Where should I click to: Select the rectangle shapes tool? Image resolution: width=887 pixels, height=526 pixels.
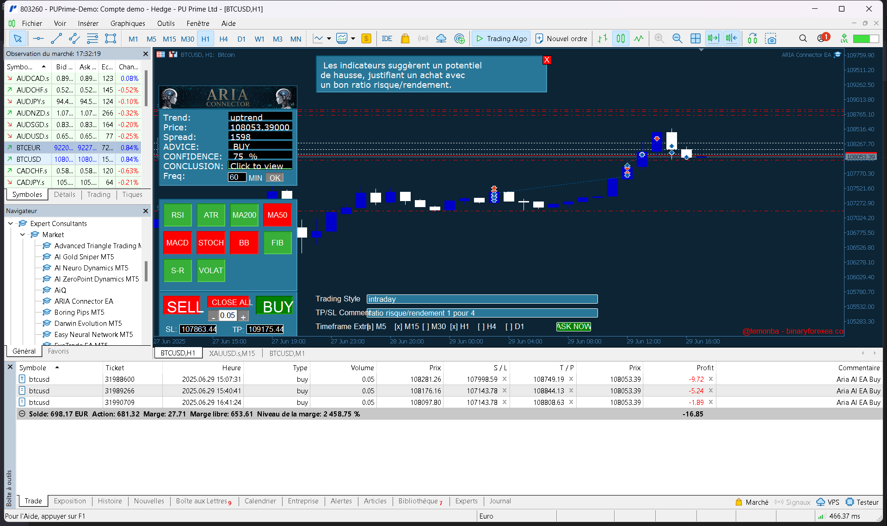point(111,39)
